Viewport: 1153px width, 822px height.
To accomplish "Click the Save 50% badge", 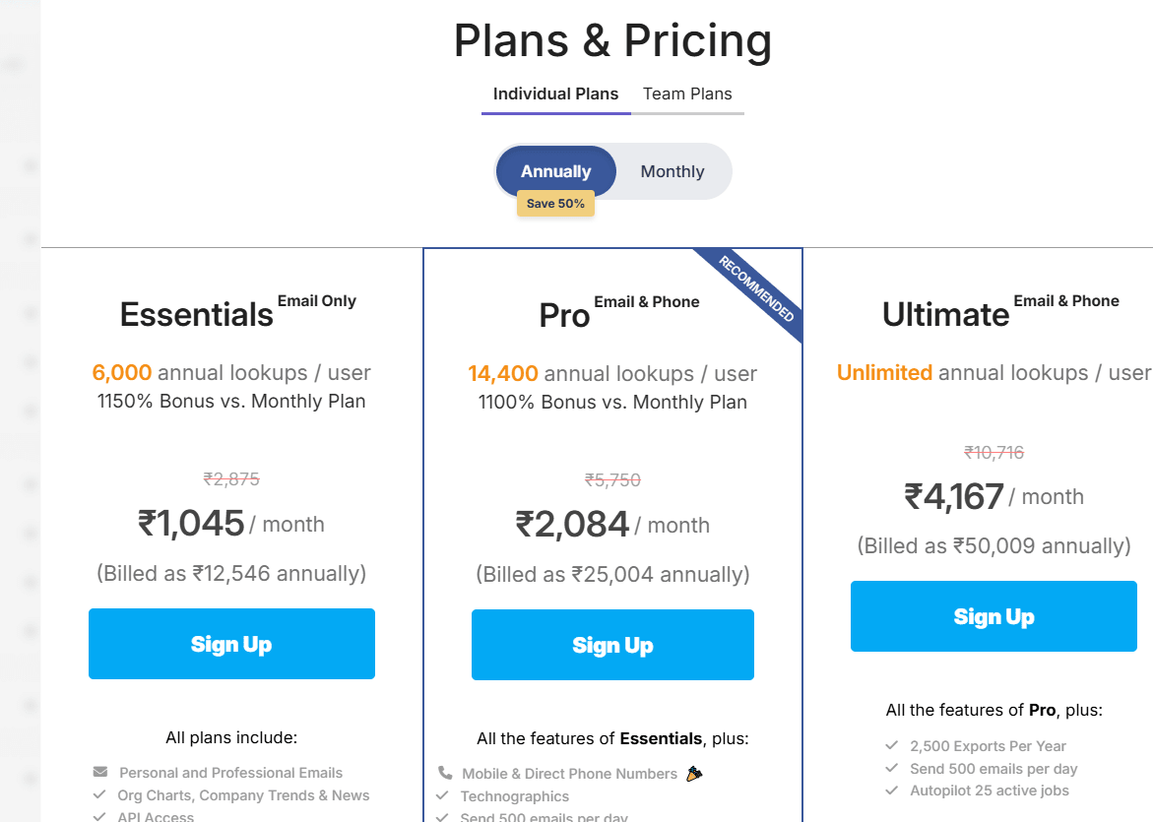I will (x=555, y=204).
